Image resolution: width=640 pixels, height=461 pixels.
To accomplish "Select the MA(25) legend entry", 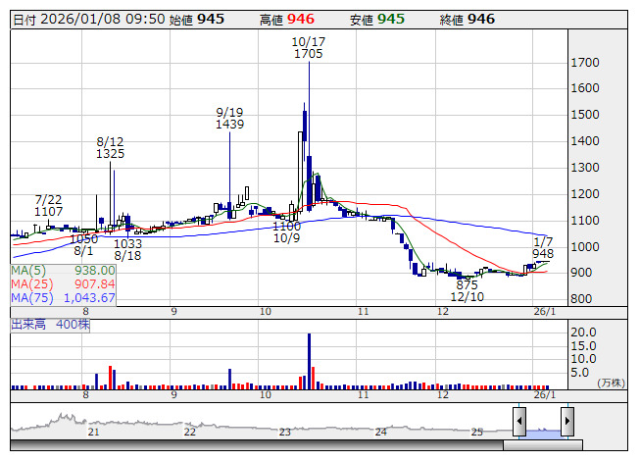I will coord(64,283).
